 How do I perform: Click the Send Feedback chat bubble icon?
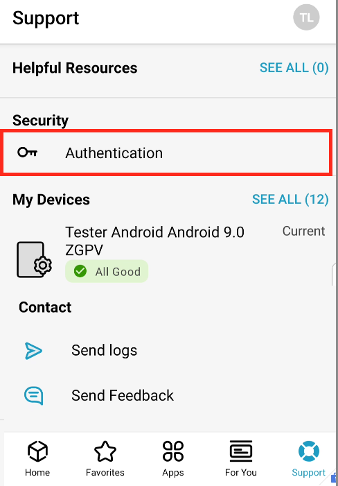pos(33,395)
